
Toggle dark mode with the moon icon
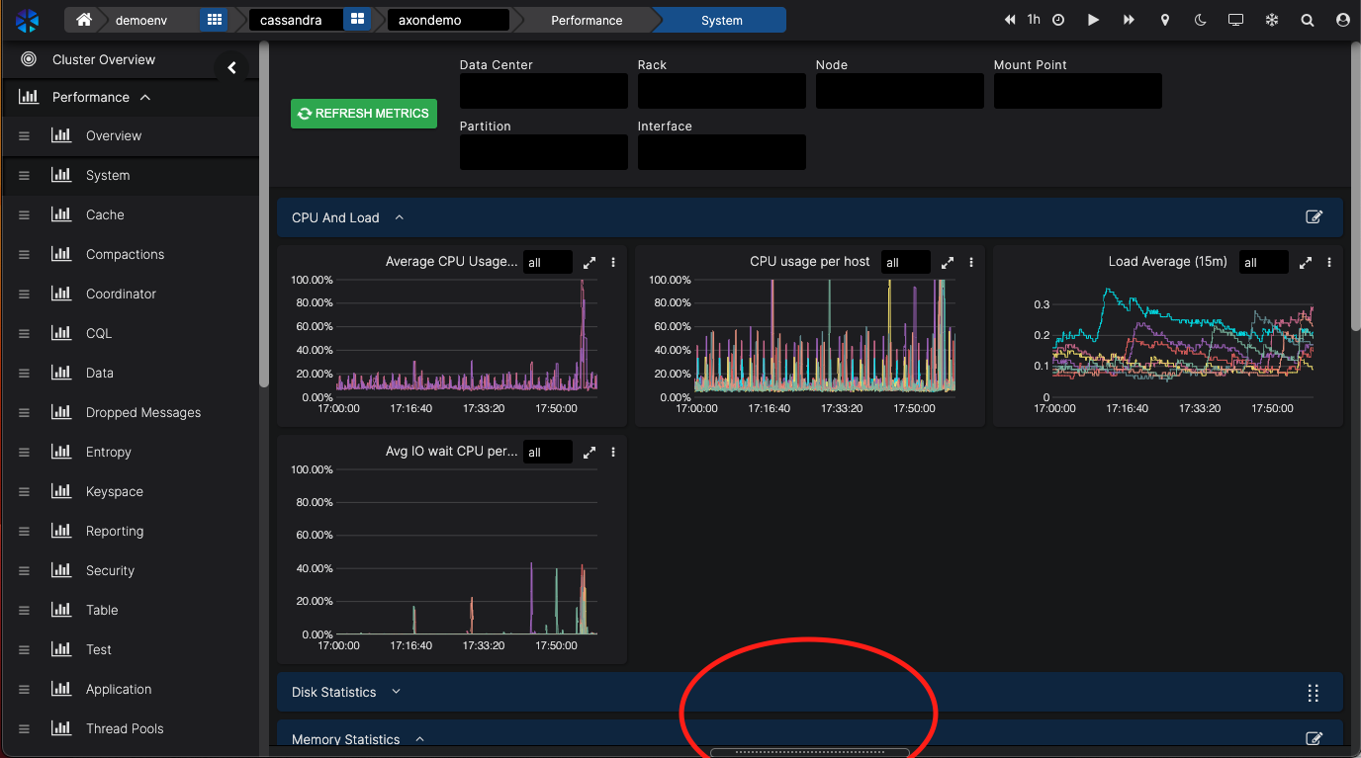[1201, 20]
